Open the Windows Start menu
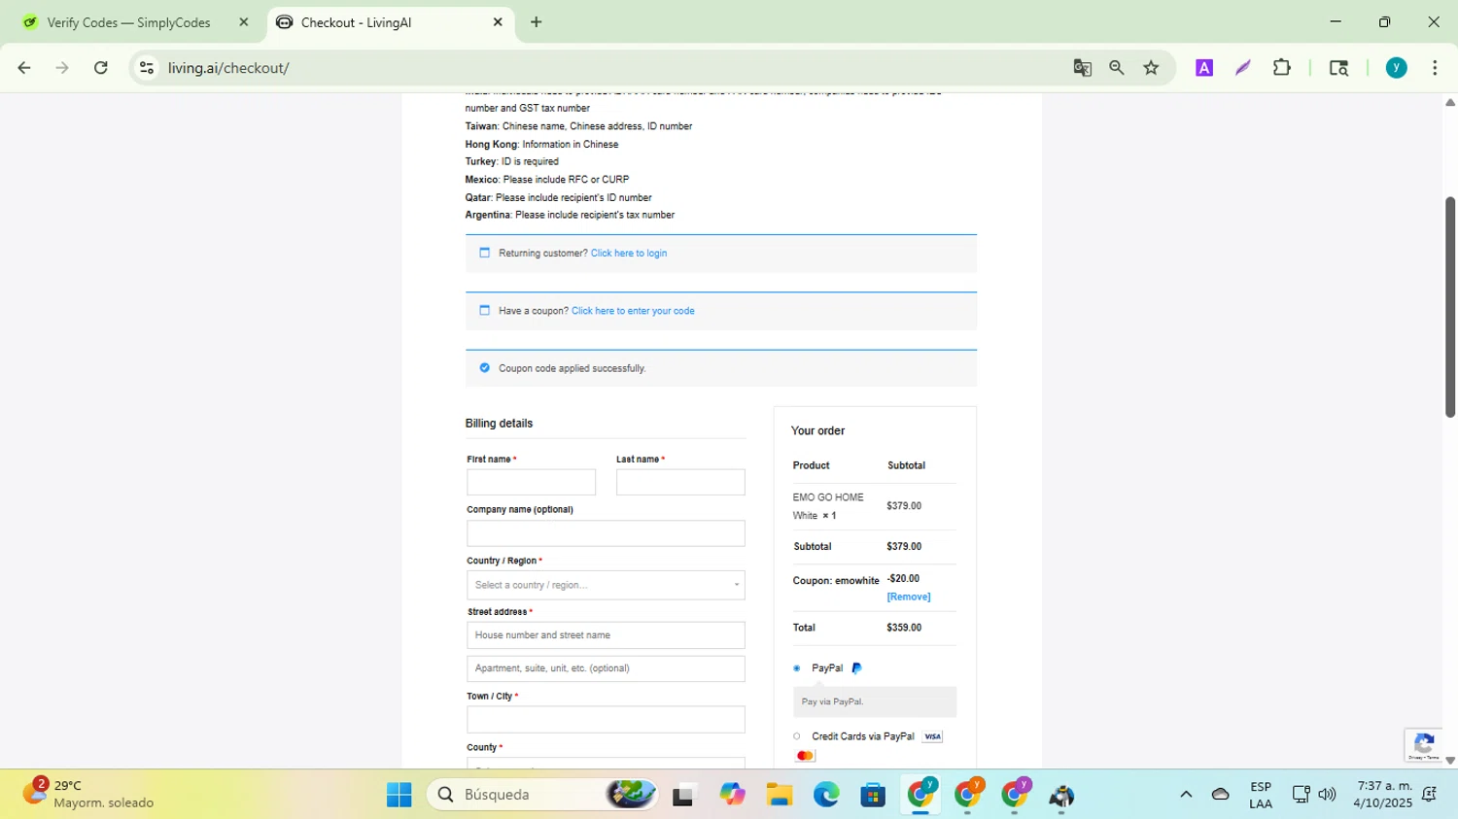 point(399,795)
